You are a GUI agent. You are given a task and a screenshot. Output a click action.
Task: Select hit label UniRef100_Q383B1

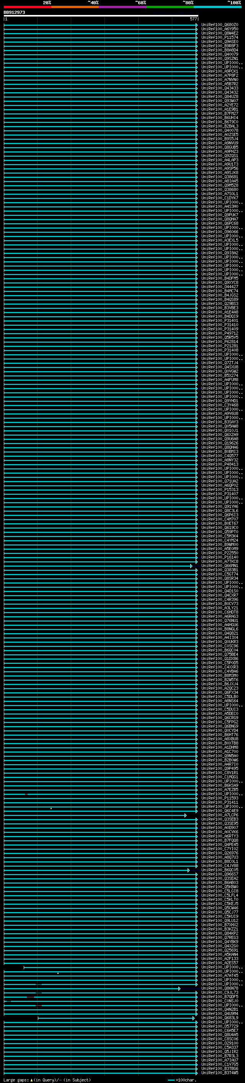coord(220,570)
